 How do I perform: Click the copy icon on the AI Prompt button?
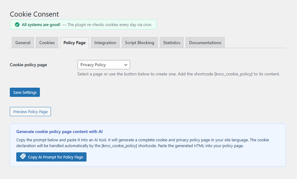(22, 157)
